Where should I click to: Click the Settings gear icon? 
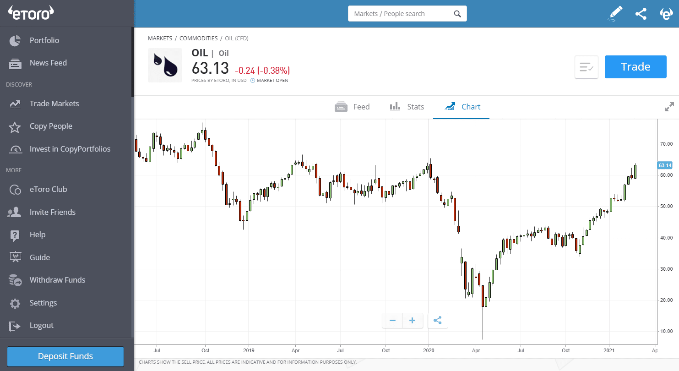pyautogui.click(x=15, y=303)
